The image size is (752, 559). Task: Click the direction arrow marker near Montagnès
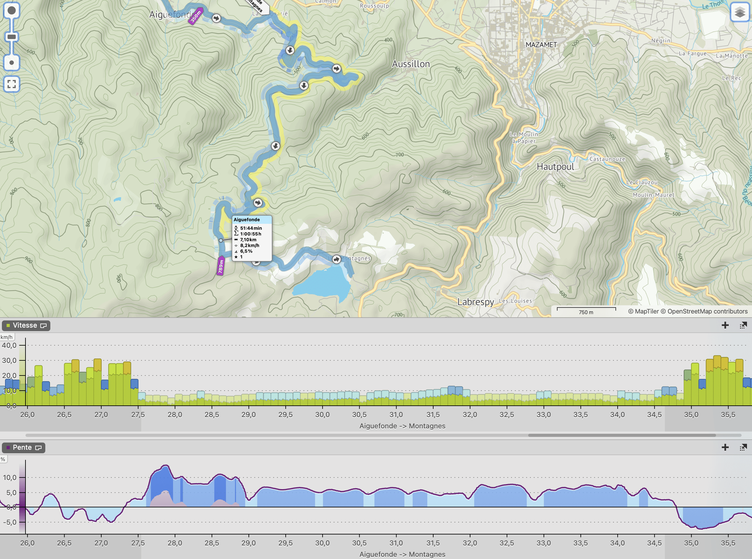point(336,259)
